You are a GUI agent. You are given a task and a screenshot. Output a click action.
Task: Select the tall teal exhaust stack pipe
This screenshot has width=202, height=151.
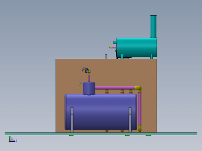[153, 26]
